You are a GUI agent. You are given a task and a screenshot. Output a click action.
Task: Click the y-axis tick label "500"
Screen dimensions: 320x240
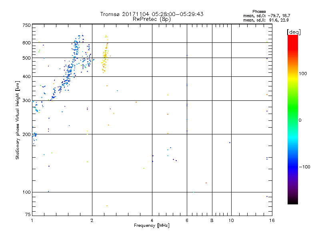(x=26, y=58)
